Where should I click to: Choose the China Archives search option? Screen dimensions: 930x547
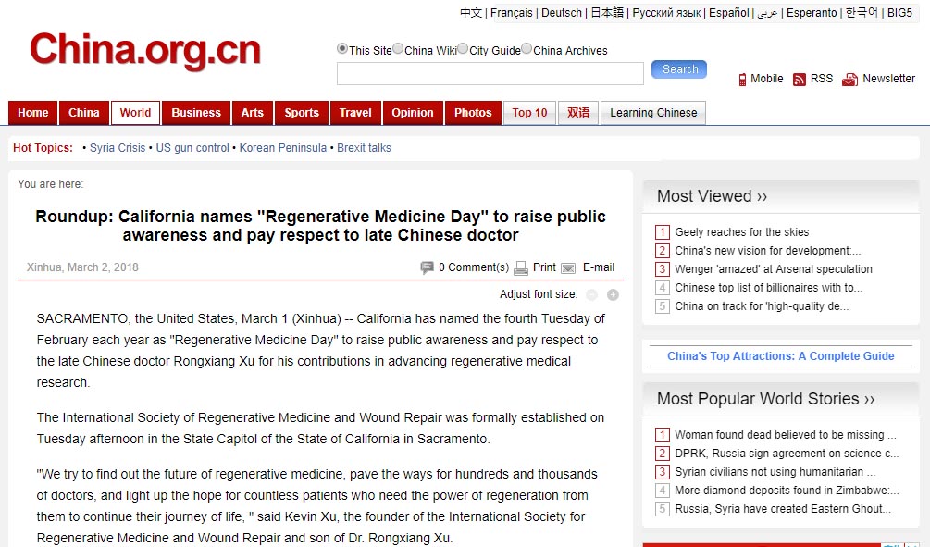[527, 49]
